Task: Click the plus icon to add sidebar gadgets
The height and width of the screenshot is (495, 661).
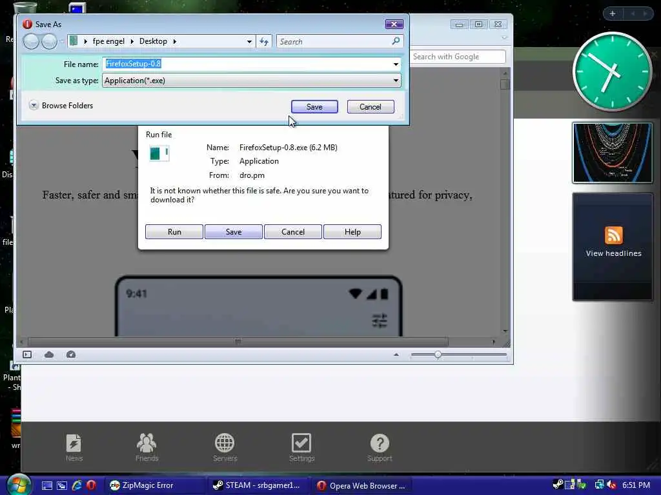Action: [613, 14]
